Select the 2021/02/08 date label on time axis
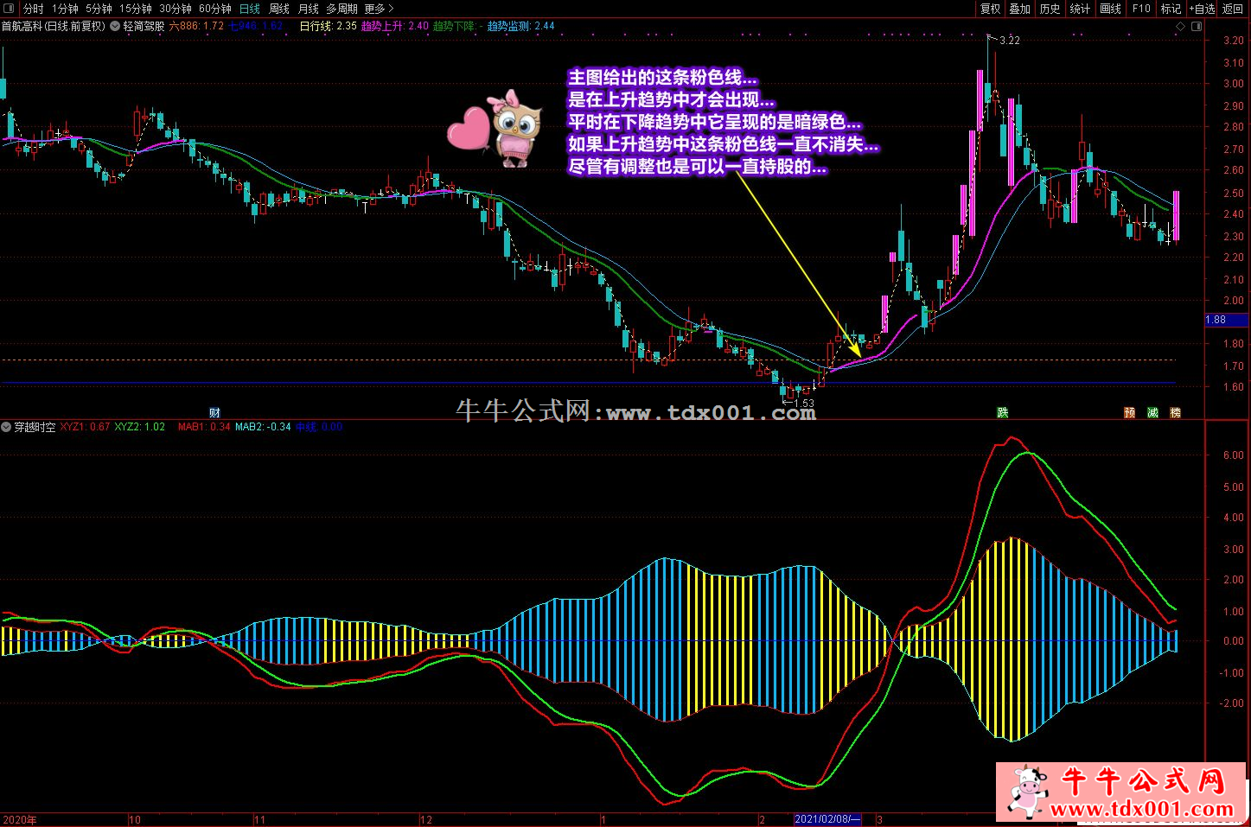 click(x=828, y=819)
